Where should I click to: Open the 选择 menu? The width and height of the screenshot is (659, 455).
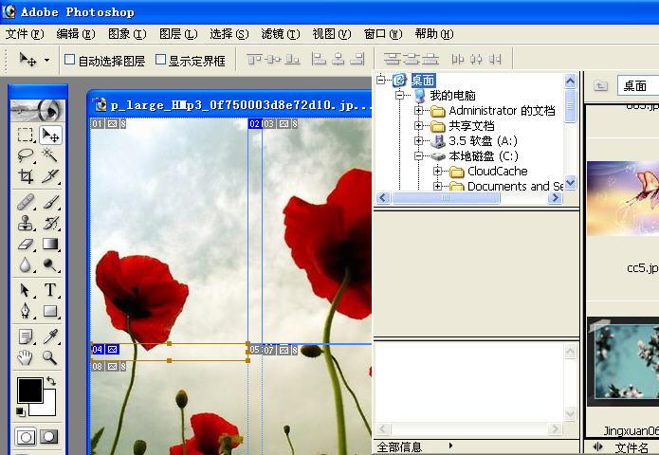click(229, 34)
